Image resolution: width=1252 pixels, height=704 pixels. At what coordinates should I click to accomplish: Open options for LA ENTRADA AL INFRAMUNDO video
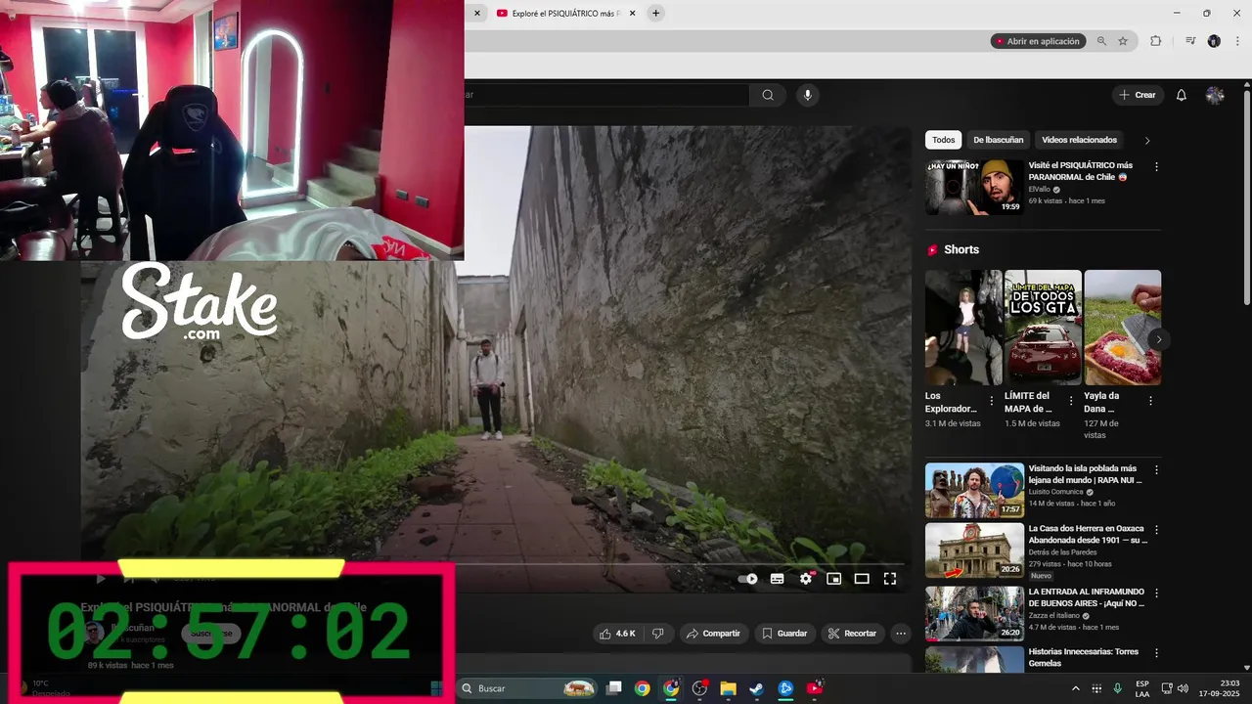pyautogui.click(x=1156, y=593)
